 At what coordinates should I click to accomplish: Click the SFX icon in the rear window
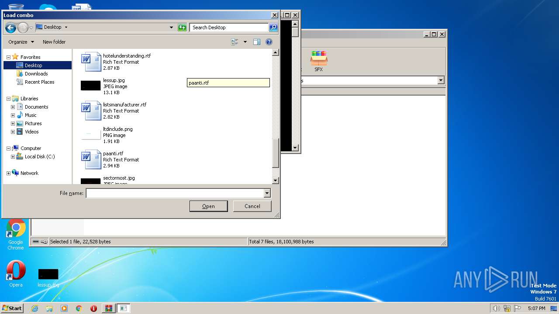pyautogui.click(x=319, y=61)
